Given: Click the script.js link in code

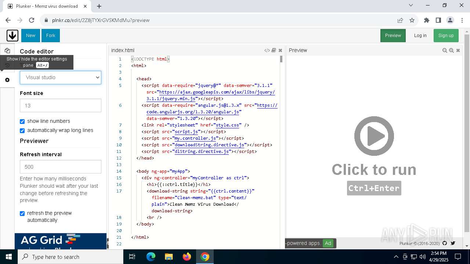Looking at the screenshot, I should [187, 132].
